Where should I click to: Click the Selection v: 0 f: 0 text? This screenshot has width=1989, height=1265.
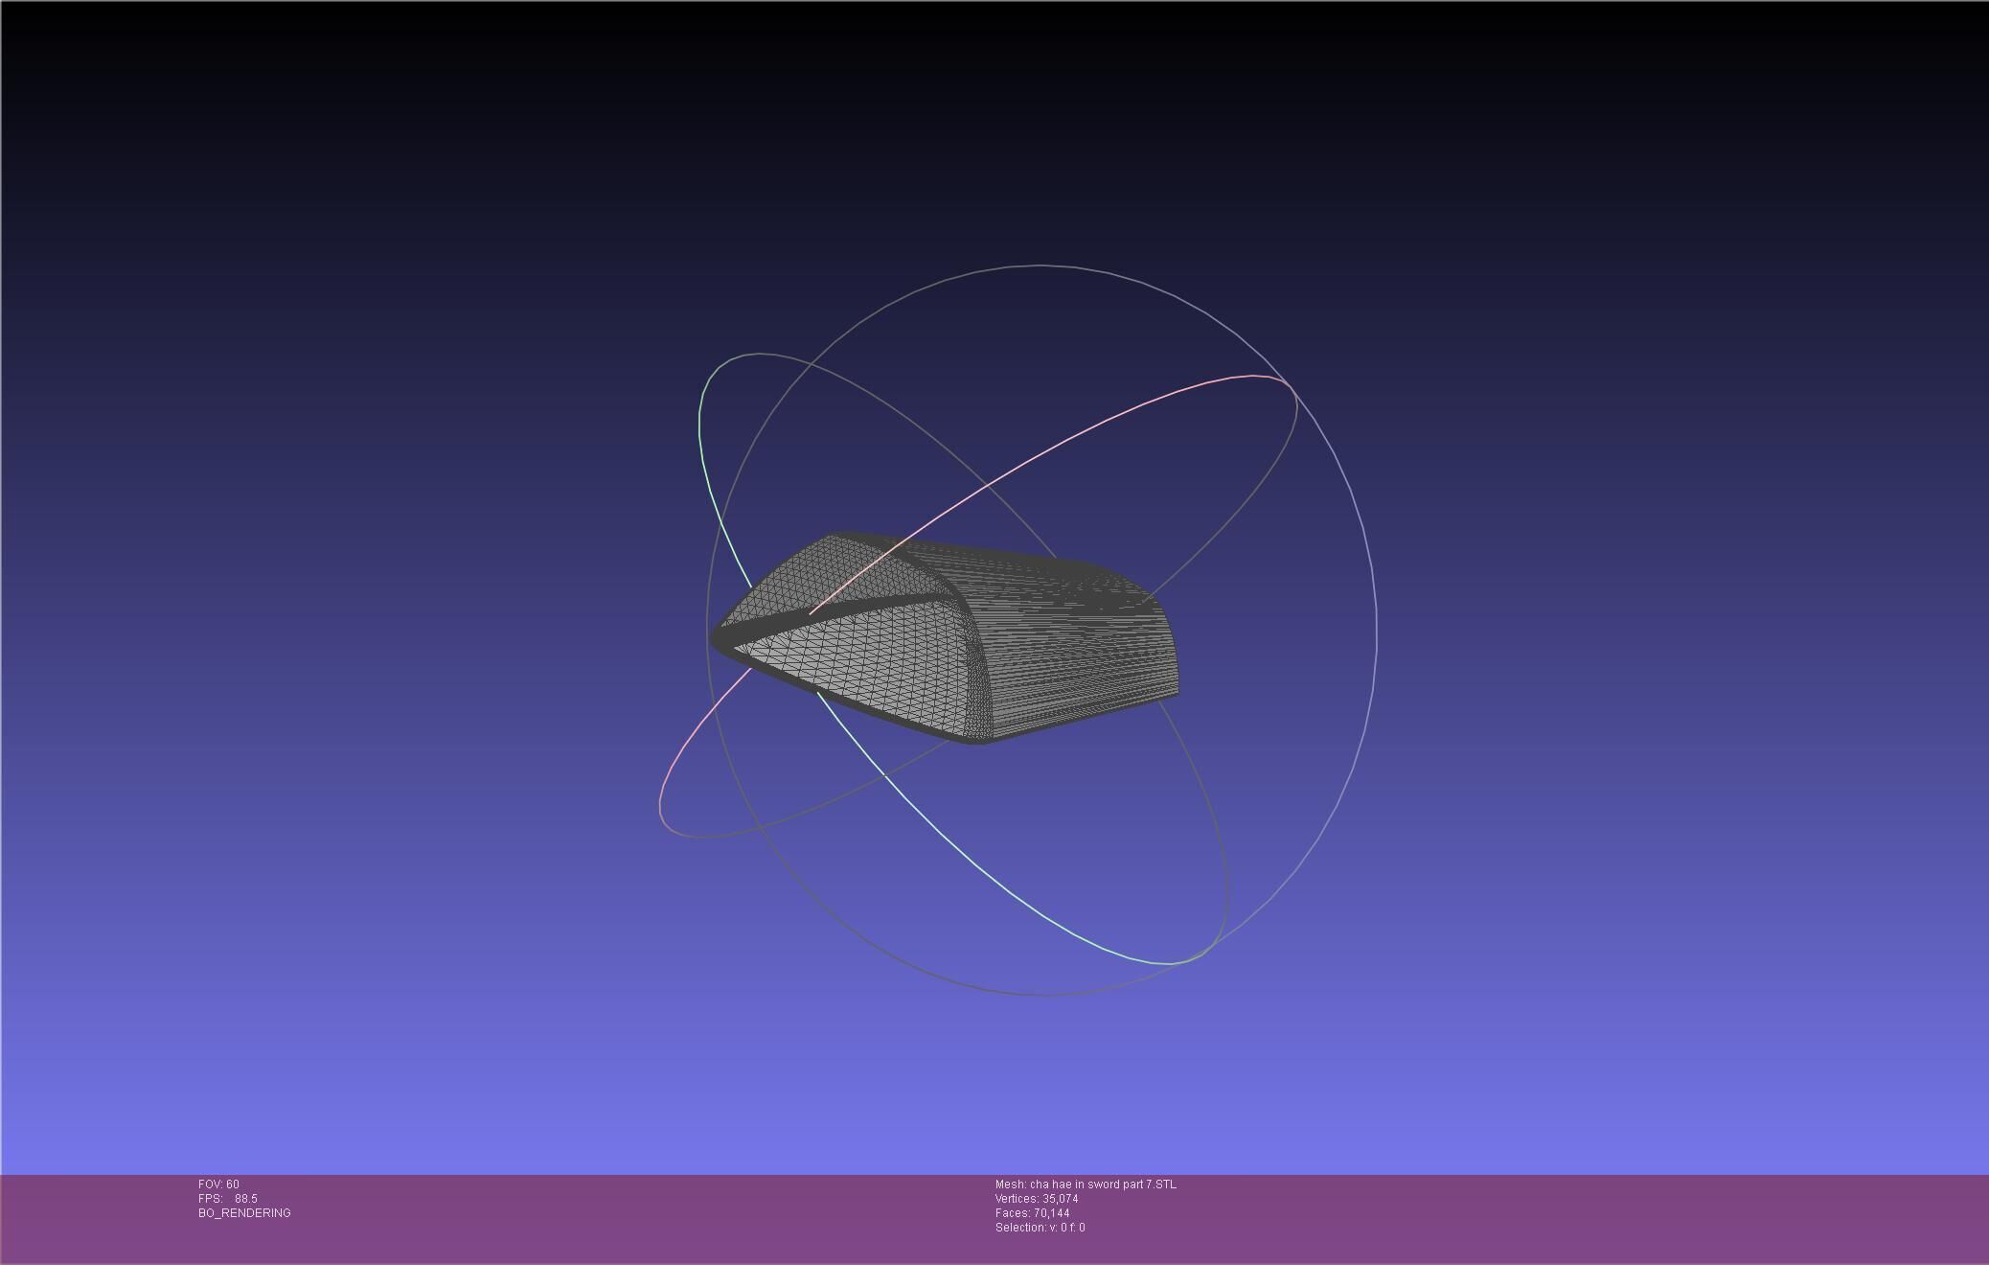(1040, 1228)
